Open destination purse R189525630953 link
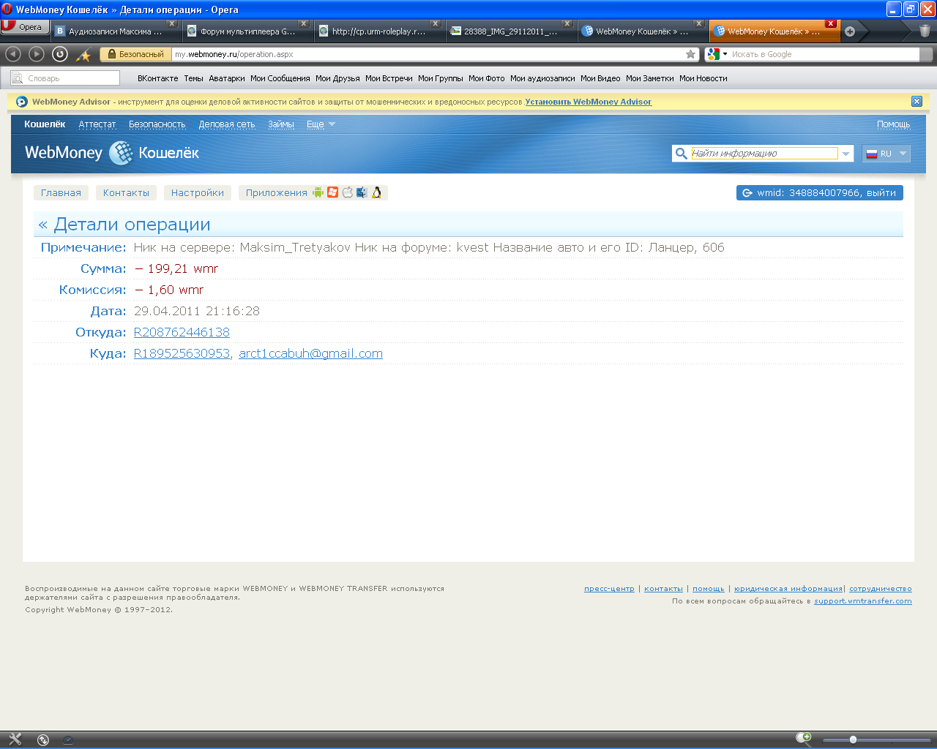This screenshot has width=937, height=749. coord(182,353)
